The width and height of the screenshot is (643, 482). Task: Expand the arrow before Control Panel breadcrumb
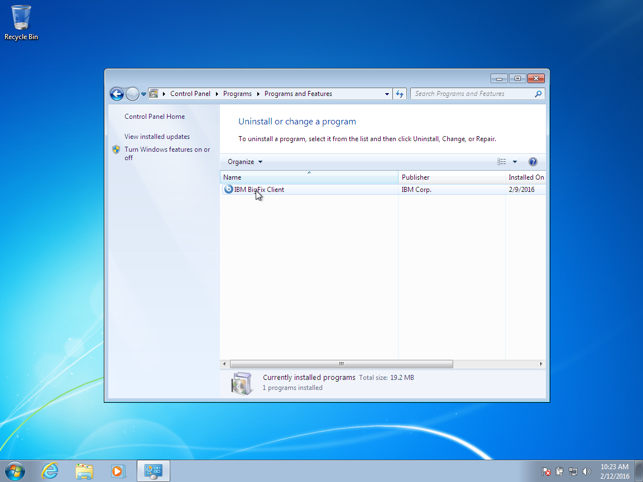click(164, 94)
